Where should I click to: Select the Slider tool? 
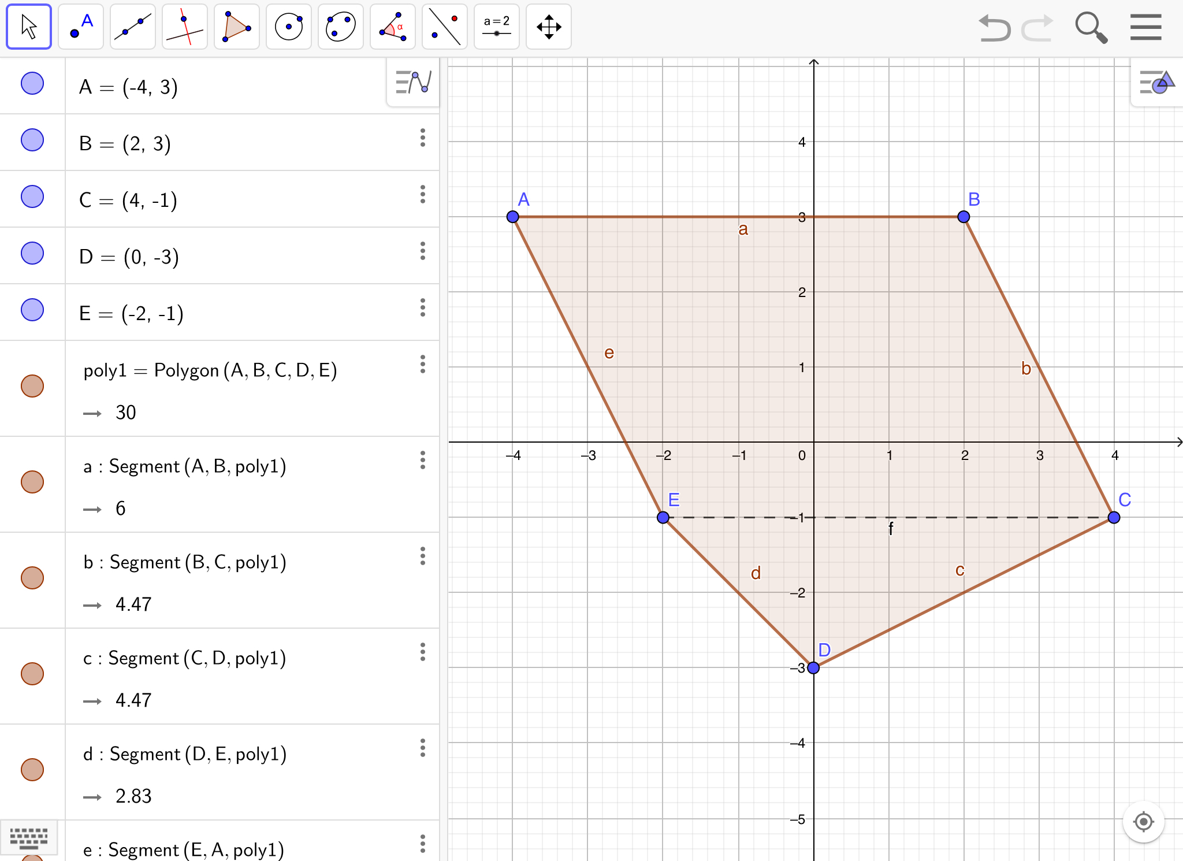tap(497, 27)
